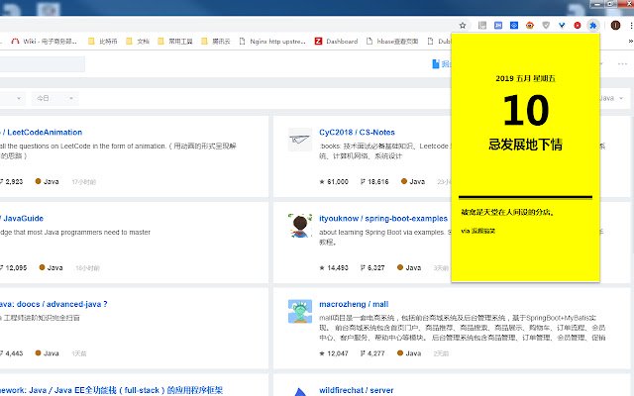Click the 2019 五月 星期五 date line in popup
Image resolution: width=634 pixels, height=396 pixels.
pos(526,78)
